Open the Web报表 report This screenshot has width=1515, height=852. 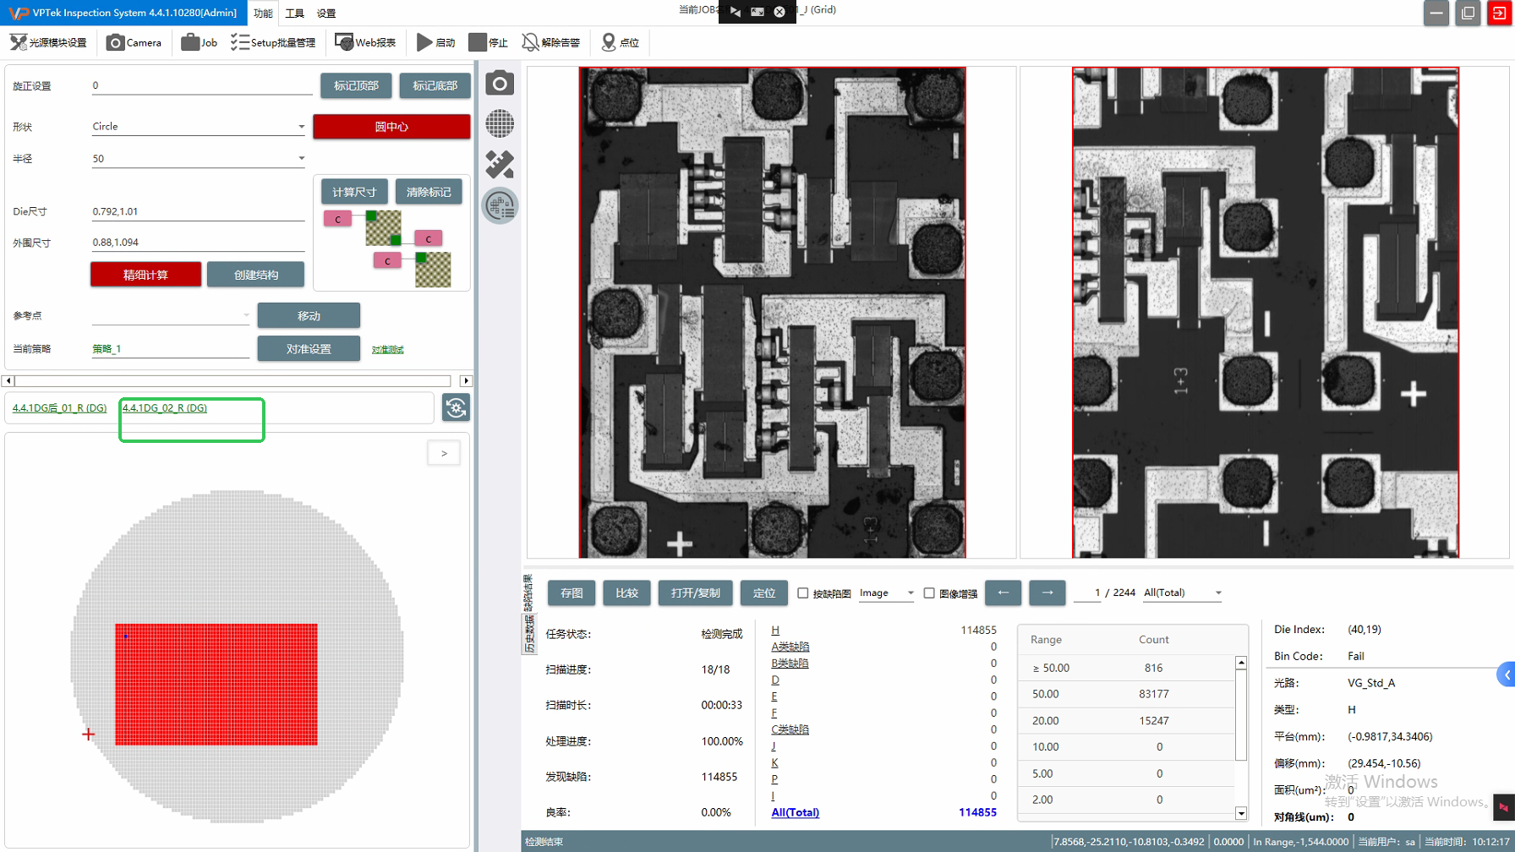tap(365, 42)
